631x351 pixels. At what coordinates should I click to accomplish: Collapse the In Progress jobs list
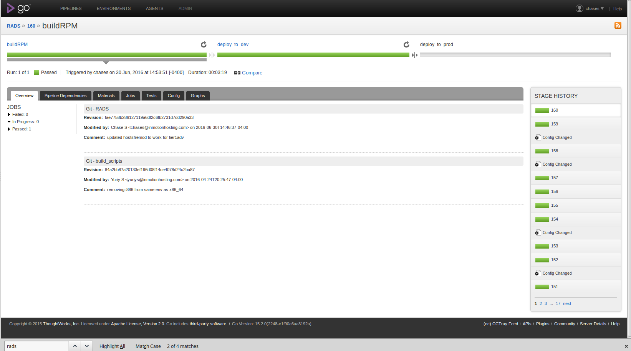9,122
